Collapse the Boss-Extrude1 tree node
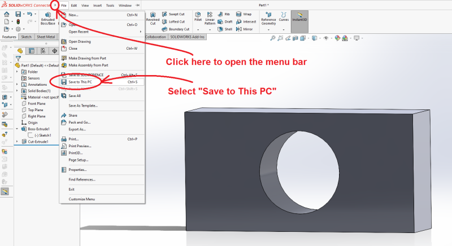This screenshot has width=452, height=246. pos(18,129)
